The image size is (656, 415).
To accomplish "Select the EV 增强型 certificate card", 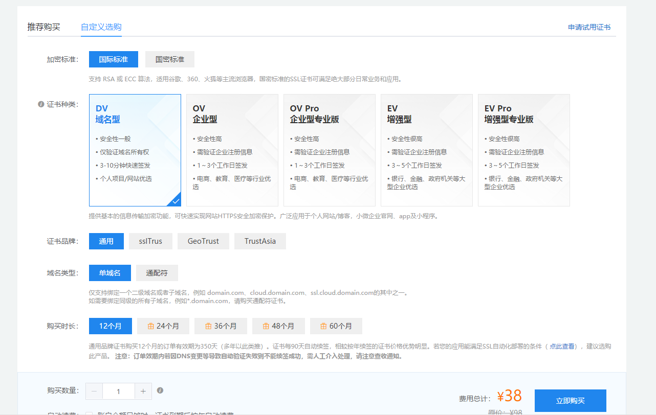I will [427, 150].
